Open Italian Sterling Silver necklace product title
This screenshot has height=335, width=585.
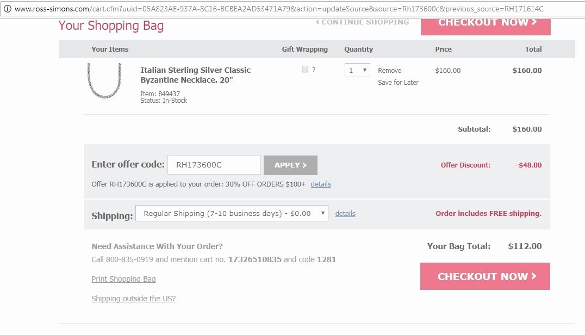click(x=195, y=75)
